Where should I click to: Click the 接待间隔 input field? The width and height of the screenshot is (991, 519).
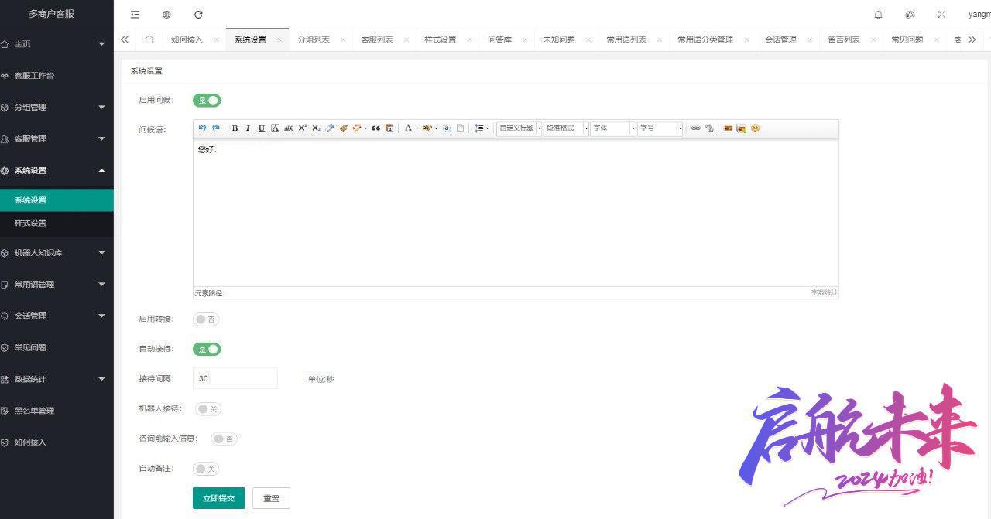(235, 378)
